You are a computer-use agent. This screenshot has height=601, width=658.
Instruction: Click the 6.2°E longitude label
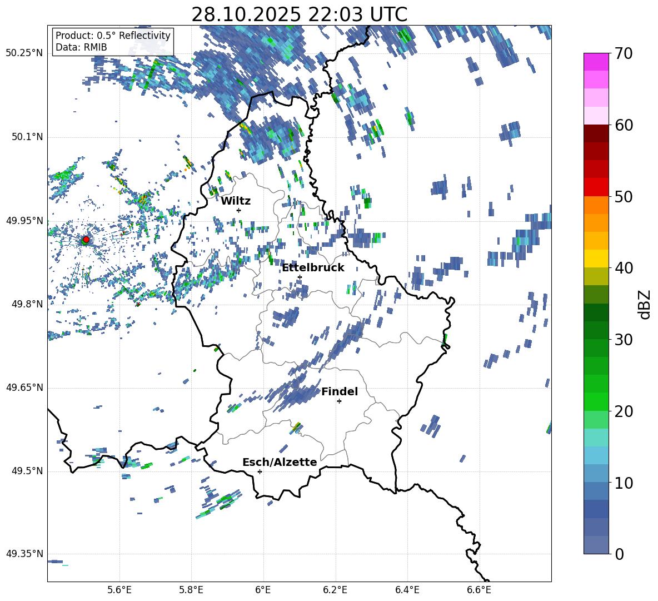click(x=335, y=590)
